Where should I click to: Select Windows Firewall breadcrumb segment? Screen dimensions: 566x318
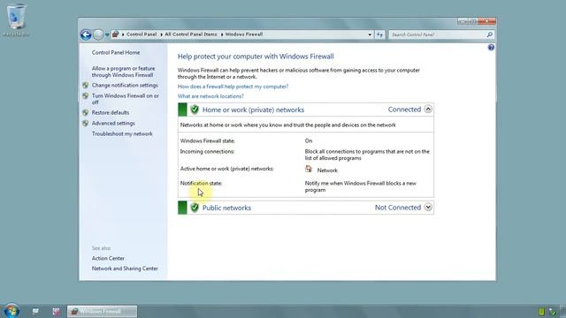244,34
